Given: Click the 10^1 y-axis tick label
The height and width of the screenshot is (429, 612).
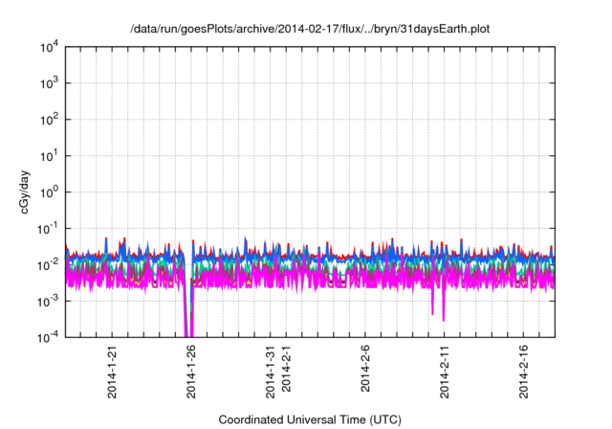Looking at the screenshot, I should (x=49, y=155).
